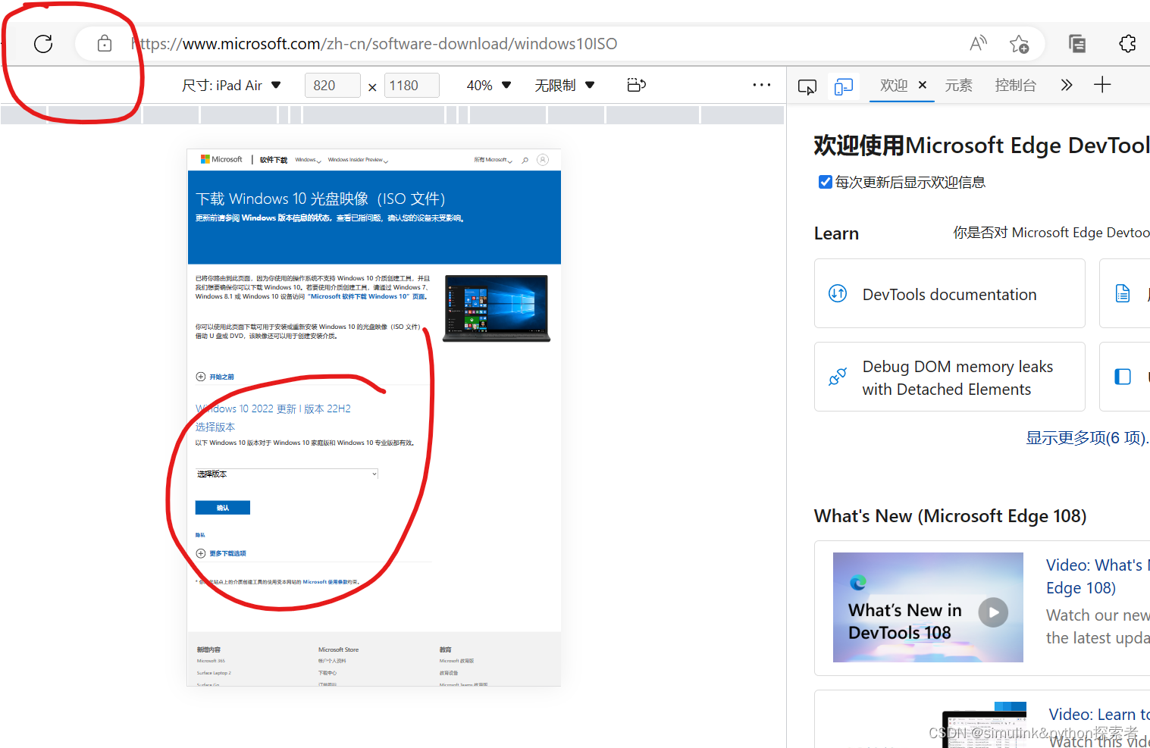Screen dimensions: 1150x748
Task: Click the inspect element cursor icon in DevTools
Action: [807, 86]
